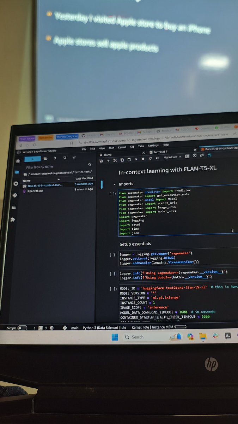Restart the kernel
Image resolution: width=238 pixels, height=424 pixels.
(150, 159)
